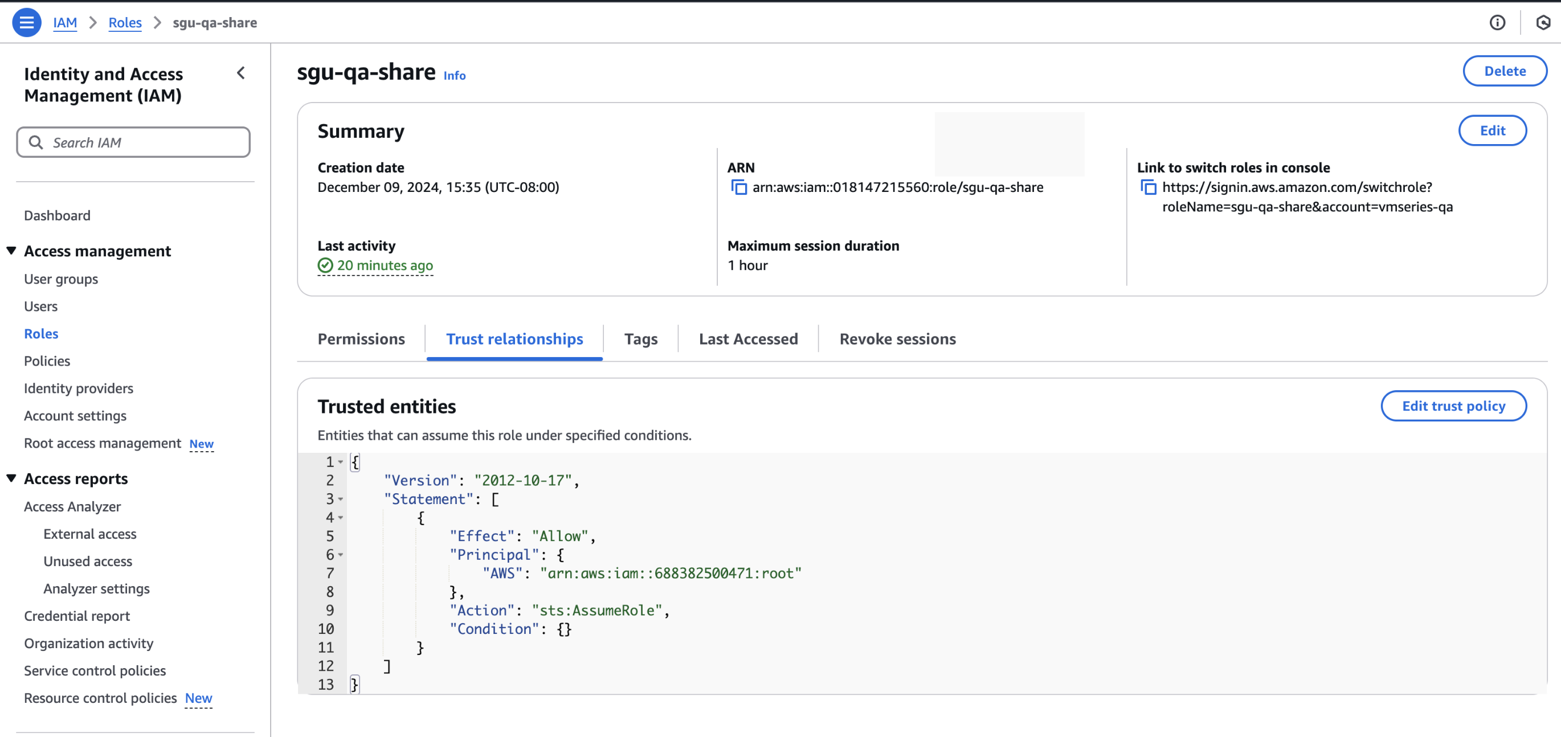The width and height of the screenshot is (1561, 737).
Task: Click the Edit trust policy button
Action: (1453, 406)
